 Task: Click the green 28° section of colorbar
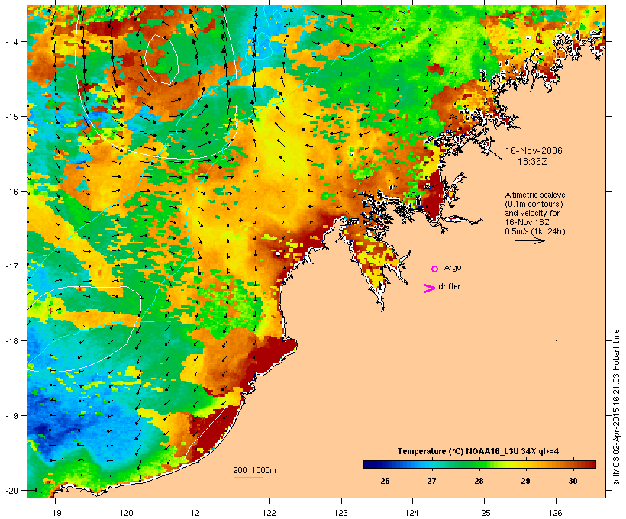coord(479,464)
